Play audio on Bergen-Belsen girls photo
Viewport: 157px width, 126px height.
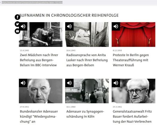(x=23, y=26)
